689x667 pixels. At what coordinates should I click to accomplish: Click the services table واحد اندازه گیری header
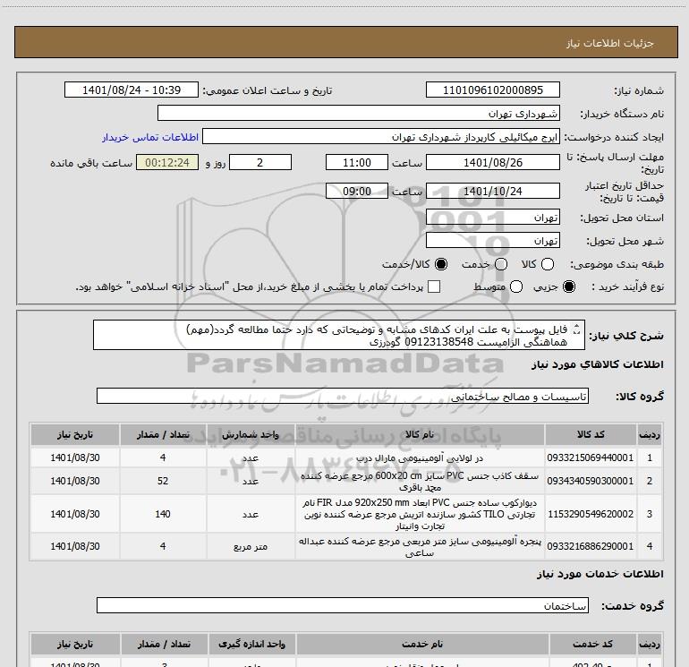tap(251, 644)
